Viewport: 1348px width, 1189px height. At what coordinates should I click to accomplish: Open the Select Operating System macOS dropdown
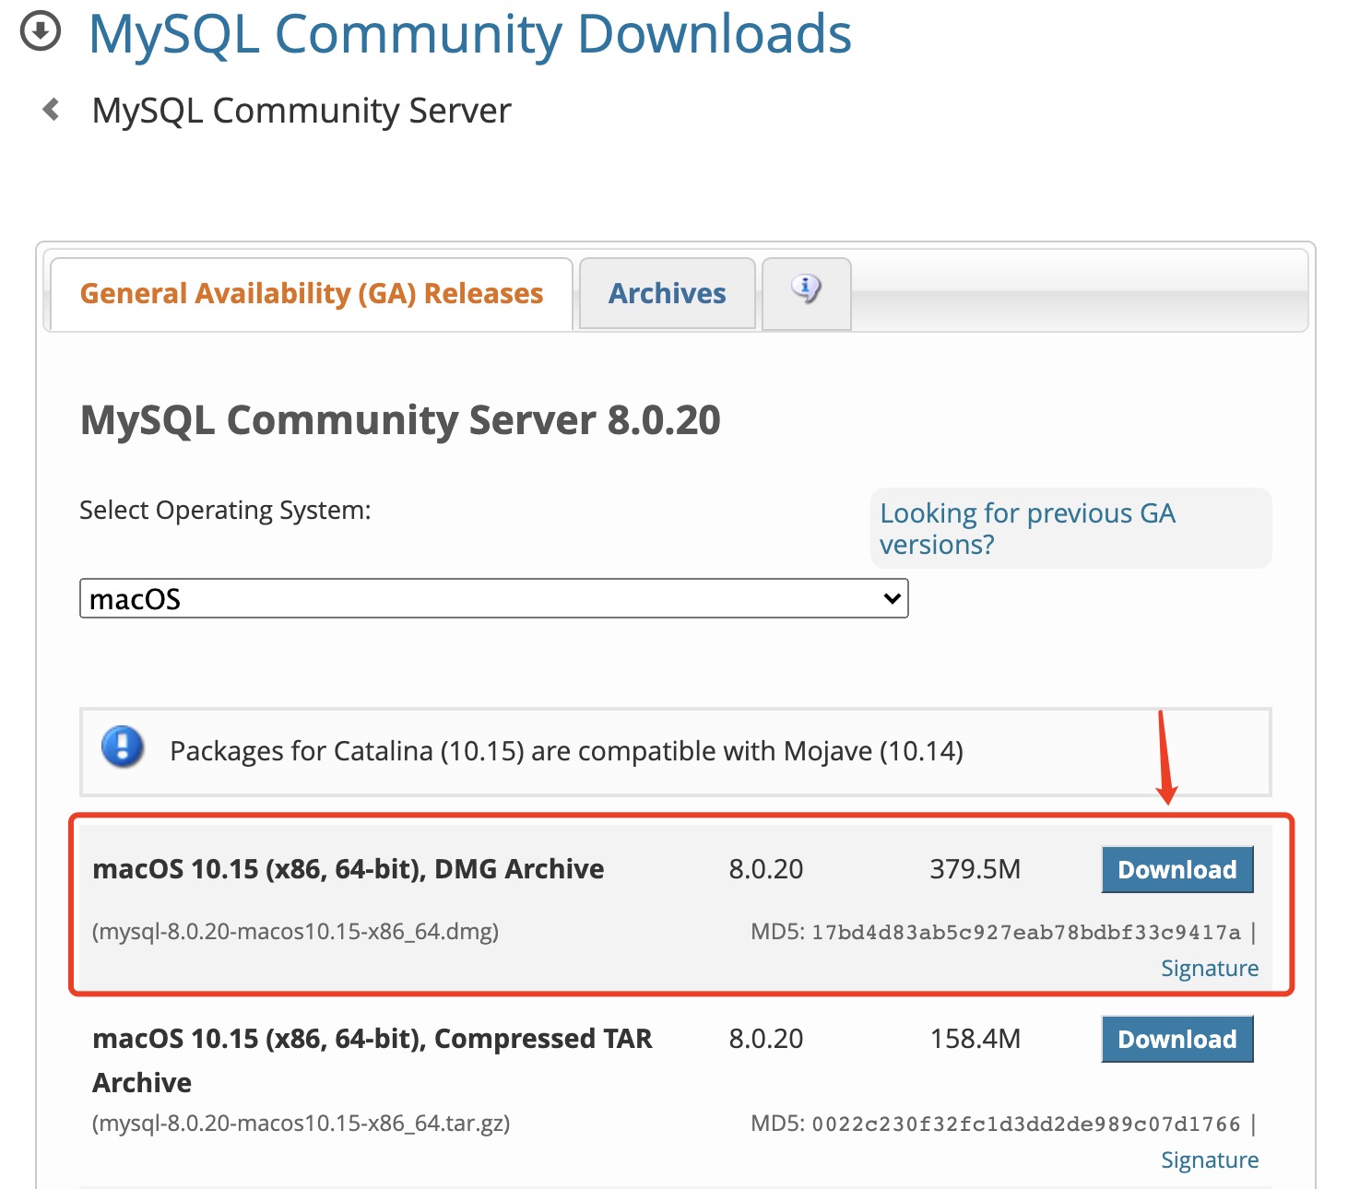[494, 598]
